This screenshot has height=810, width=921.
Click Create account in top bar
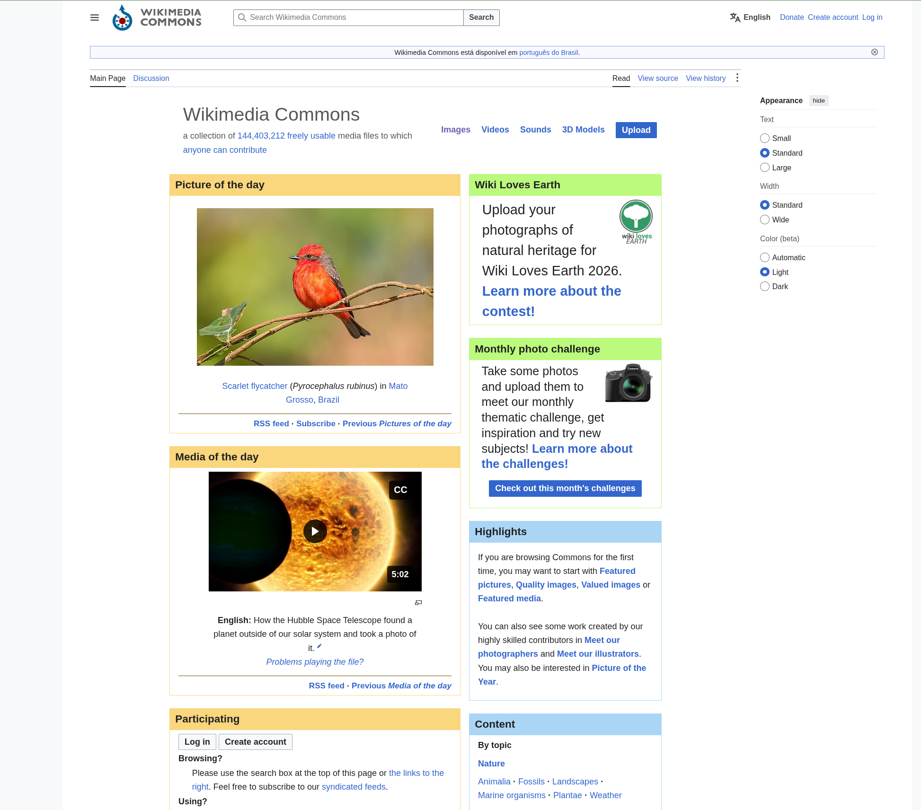click(833, 18)
